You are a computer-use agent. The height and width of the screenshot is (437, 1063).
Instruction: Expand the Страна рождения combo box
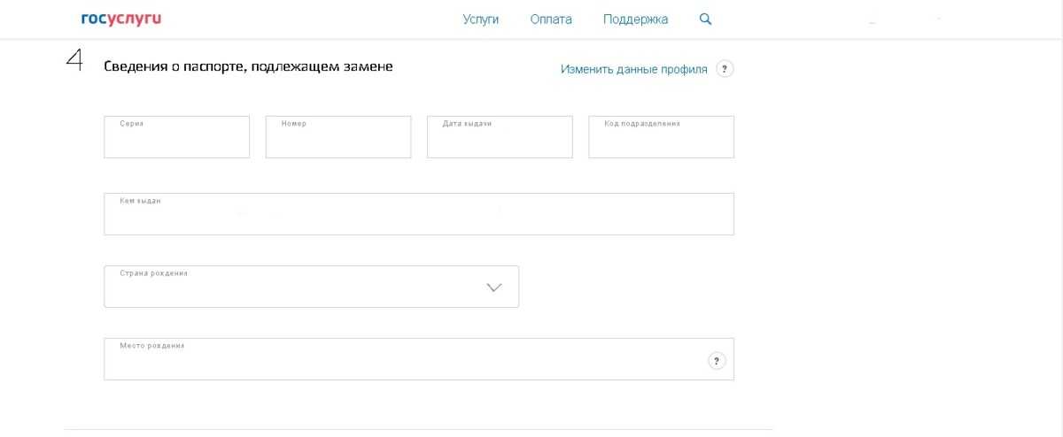point(310,287)
